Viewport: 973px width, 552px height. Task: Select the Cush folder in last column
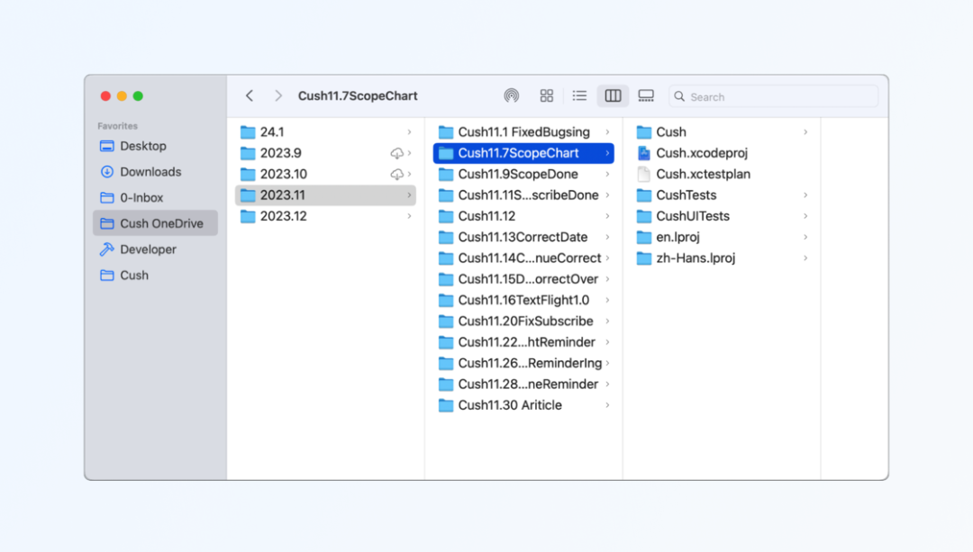click(x=722, y=132)
